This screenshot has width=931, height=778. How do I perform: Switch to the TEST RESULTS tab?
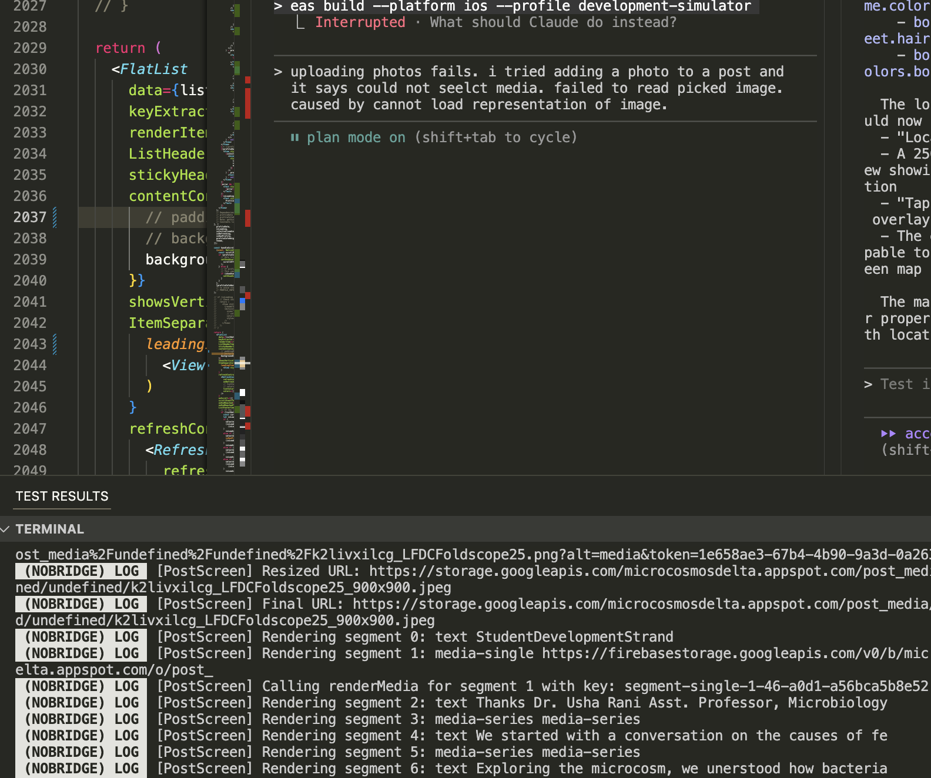(62, 497)
